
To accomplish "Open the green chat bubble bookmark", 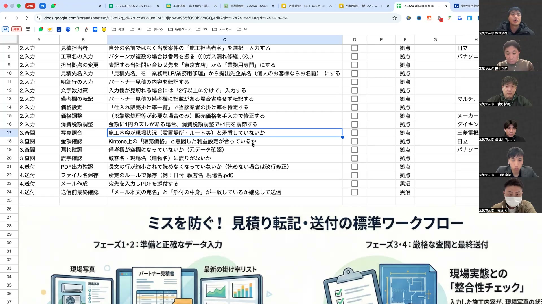I will coord(41,29).
